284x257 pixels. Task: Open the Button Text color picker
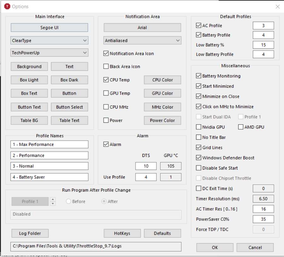[29, 107]
